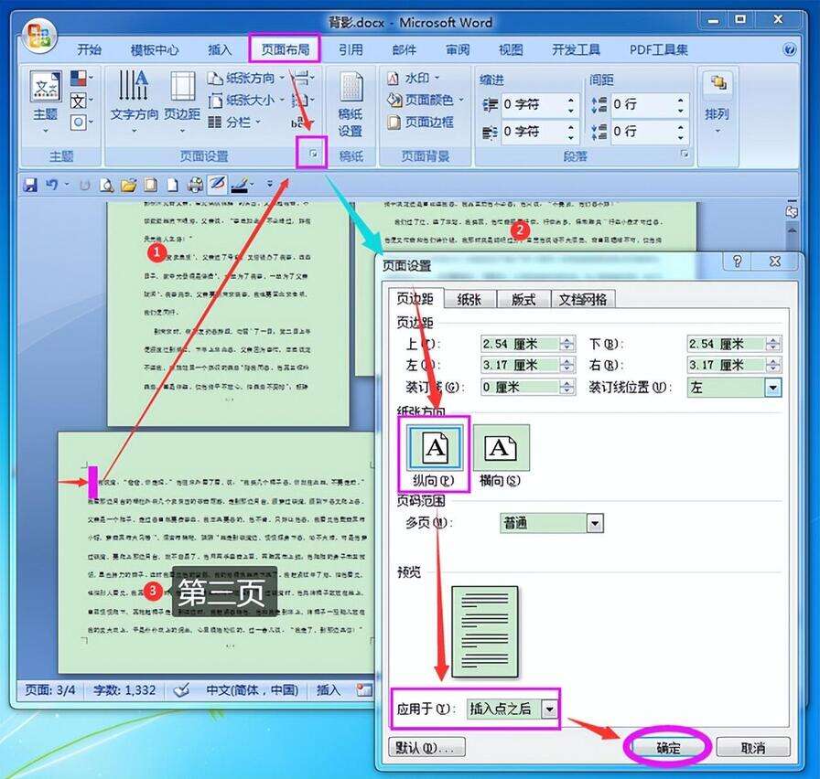Click the save icon in quick toolbar
Viewport: 820px width, 779px height.
(x=30, y=185)
